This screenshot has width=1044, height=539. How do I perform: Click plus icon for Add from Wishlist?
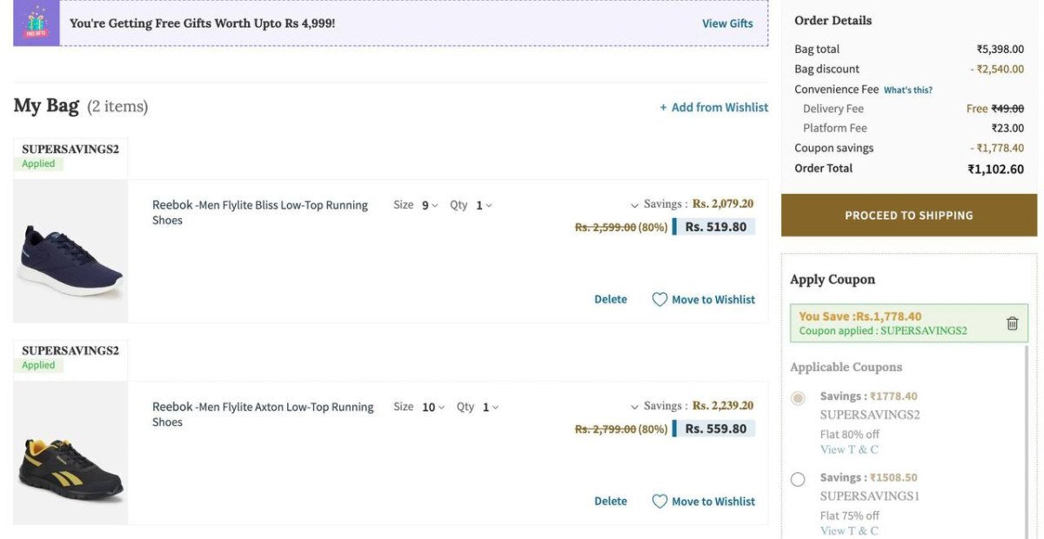[663, 108]
